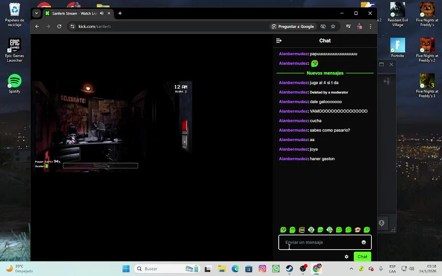Click Alanbermudez username beside 'juga al 4 si t da'
The image size is (442, 276).
[x=293, y=82]
